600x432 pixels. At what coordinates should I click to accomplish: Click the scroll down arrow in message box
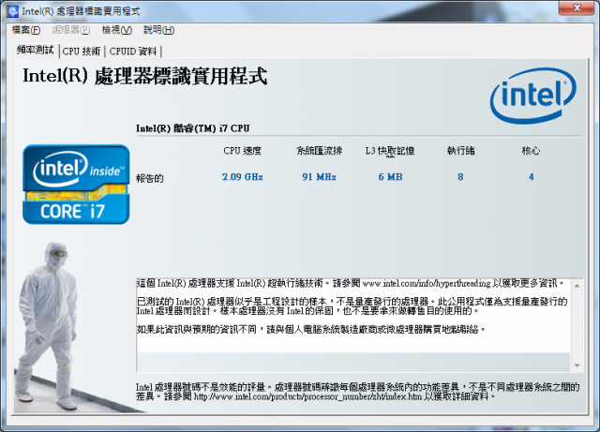tap(577, 365)
